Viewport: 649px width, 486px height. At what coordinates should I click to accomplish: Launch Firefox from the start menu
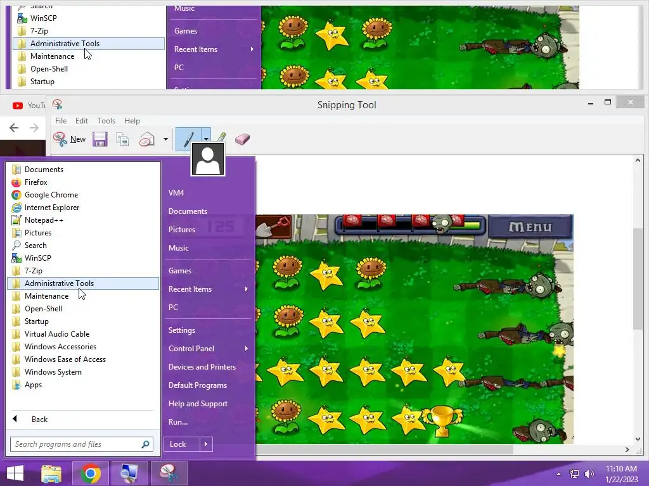click(83, 182)
